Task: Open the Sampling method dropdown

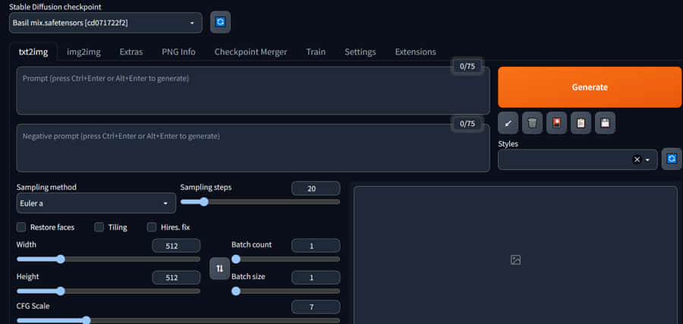Action: click(96, 203)
